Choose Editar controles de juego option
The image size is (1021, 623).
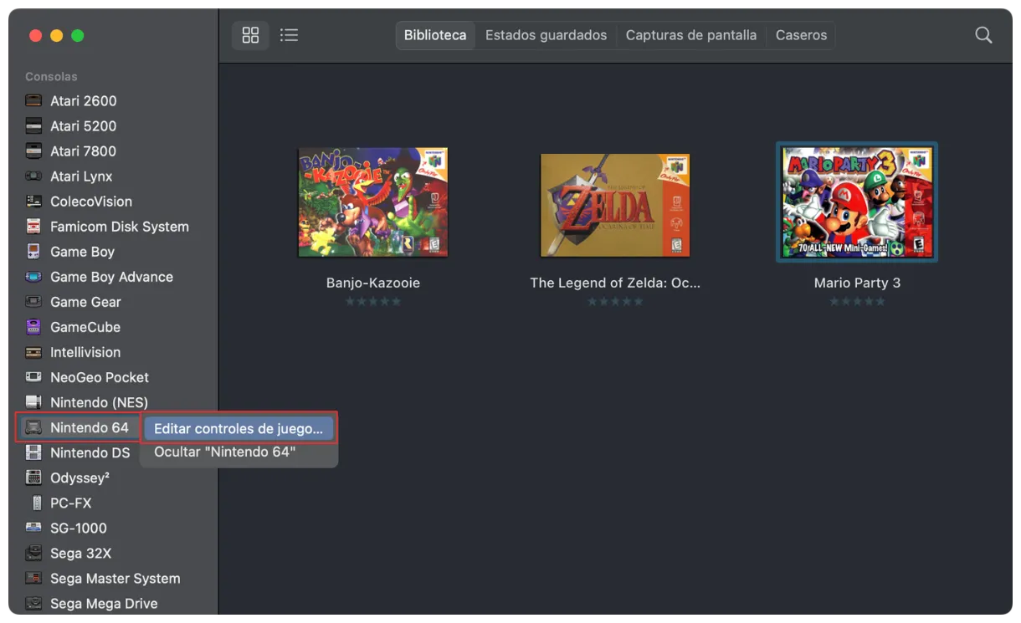(x=239, y=428)
